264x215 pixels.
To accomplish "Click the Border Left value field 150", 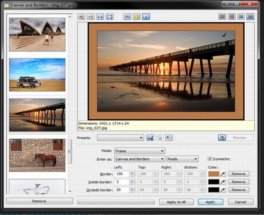I will 122,174.
